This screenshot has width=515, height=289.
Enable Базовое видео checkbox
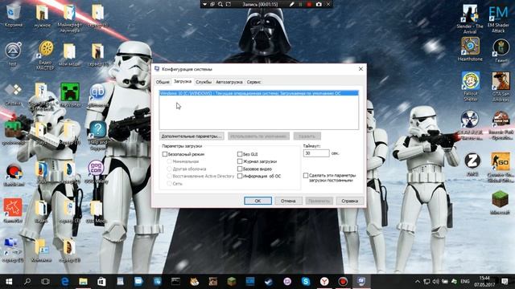click(x=240, y=169)
